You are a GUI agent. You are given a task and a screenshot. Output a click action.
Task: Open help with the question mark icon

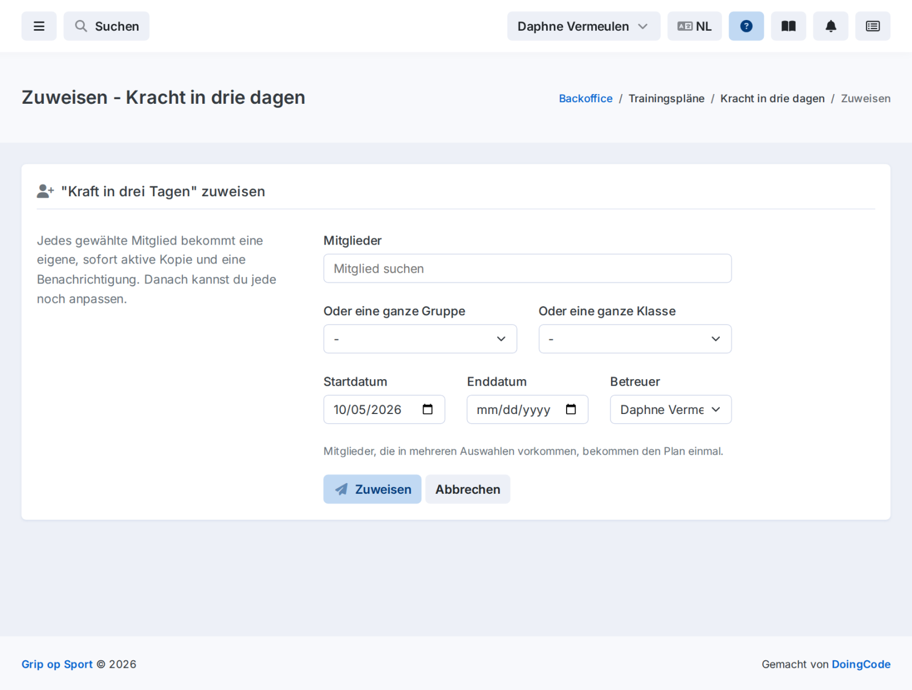coord(746,26)
